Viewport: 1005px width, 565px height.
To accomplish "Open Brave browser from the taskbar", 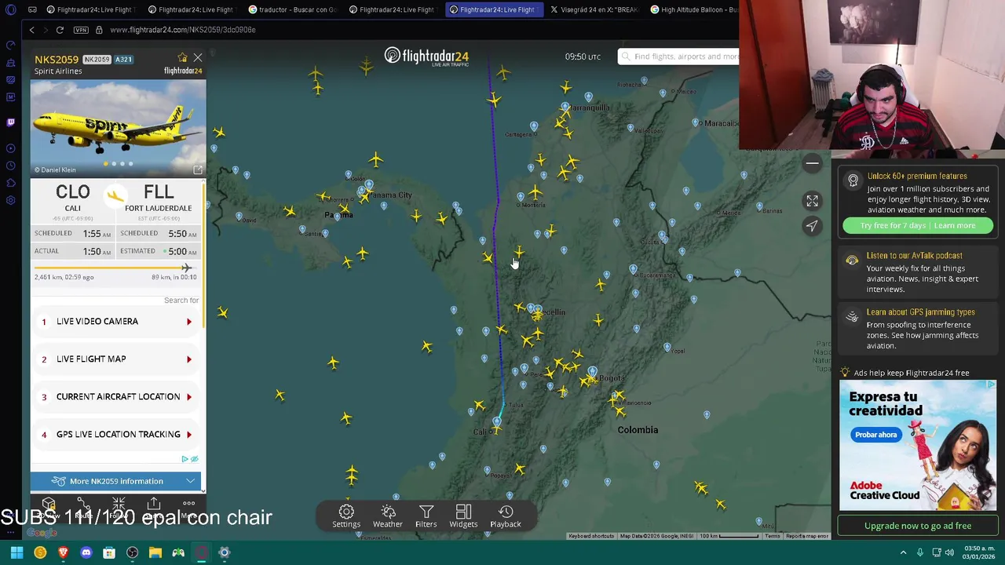I will pyautogui.click(x=63, y=552).
